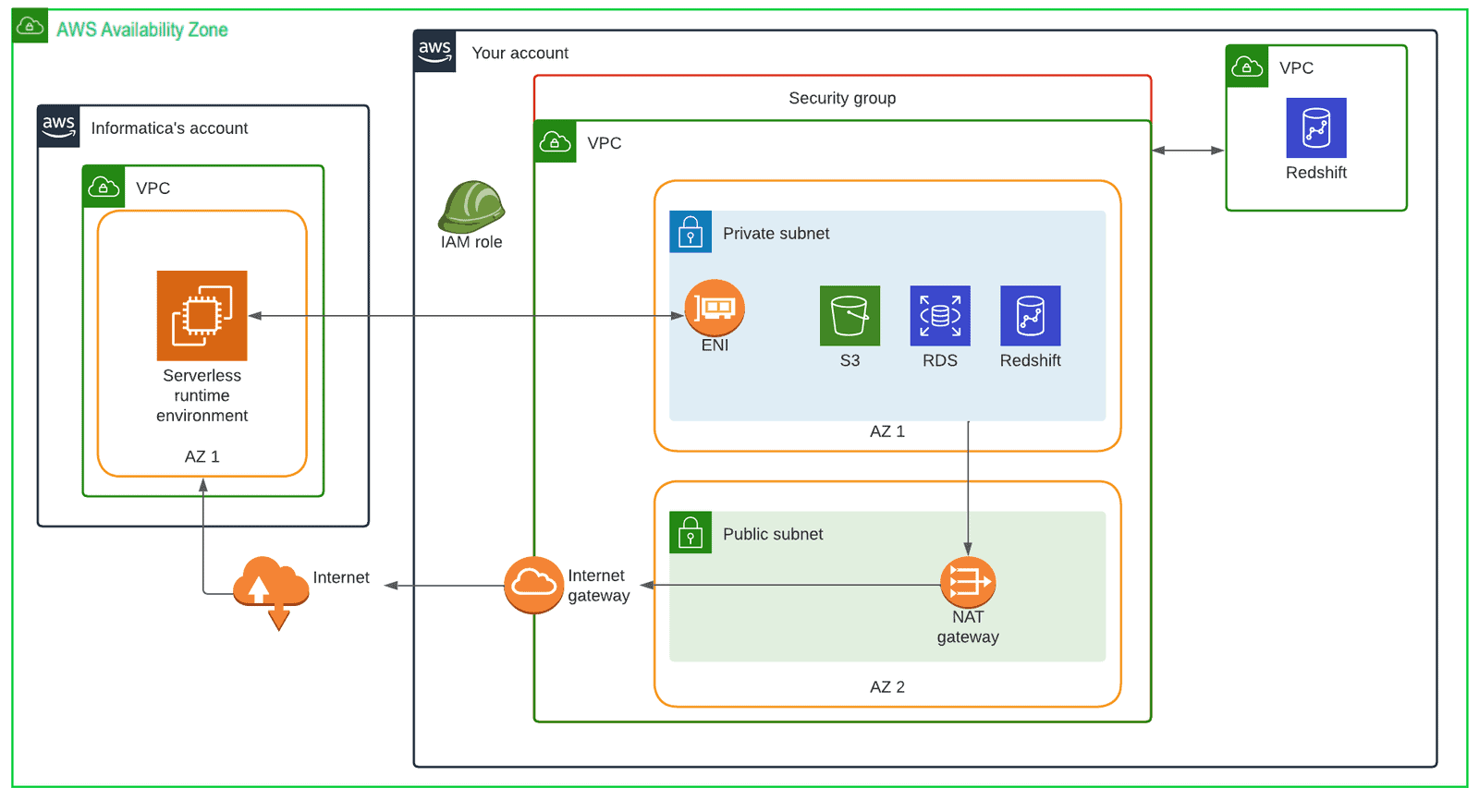1479x800 pixels.
Task: Click the 'AZ 1' label in Informatica's VPC
Action: (202, 456)
